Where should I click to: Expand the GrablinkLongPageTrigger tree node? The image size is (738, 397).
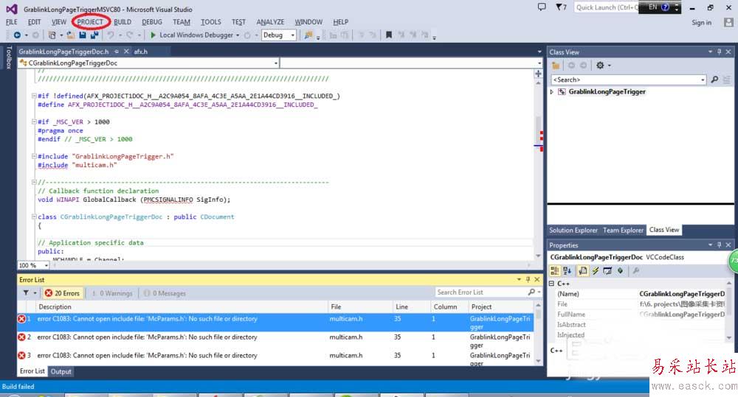(552, 92)
